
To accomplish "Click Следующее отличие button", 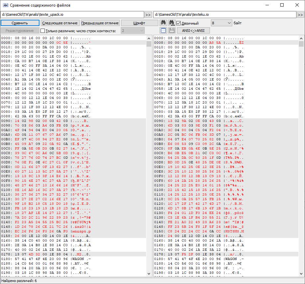I will click(60, 23).
